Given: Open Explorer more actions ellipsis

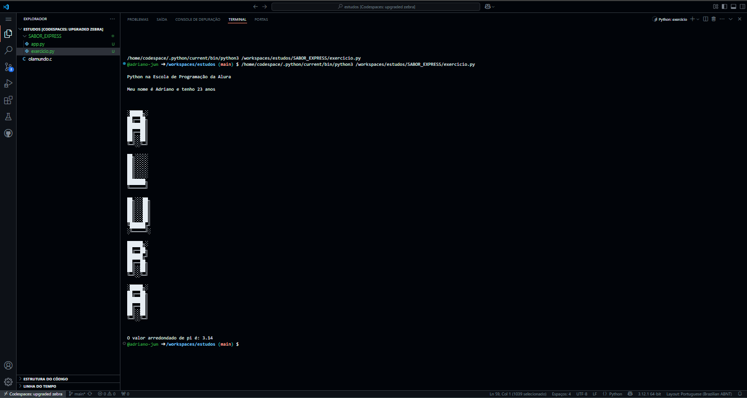Looking at the screenshot, I should (112, 19).
